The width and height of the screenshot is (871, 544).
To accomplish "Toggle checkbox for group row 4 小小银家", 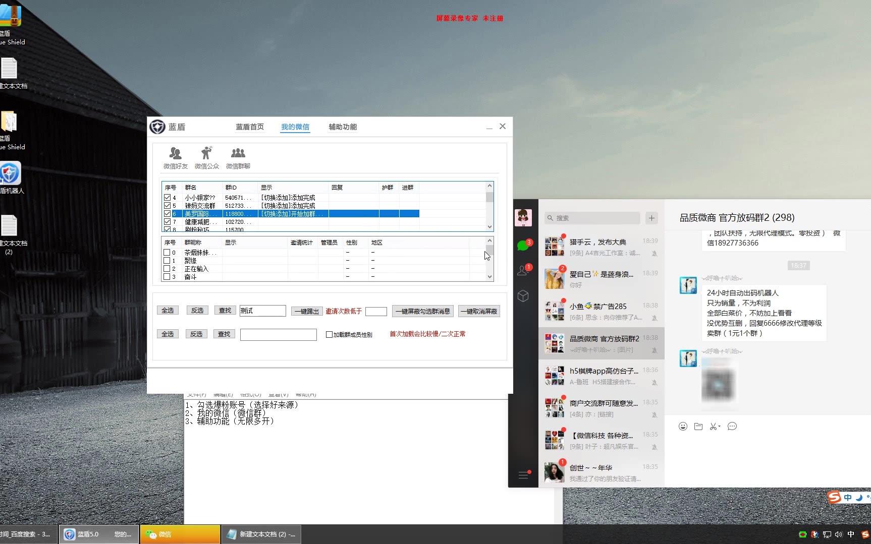I will pos(167,198).
